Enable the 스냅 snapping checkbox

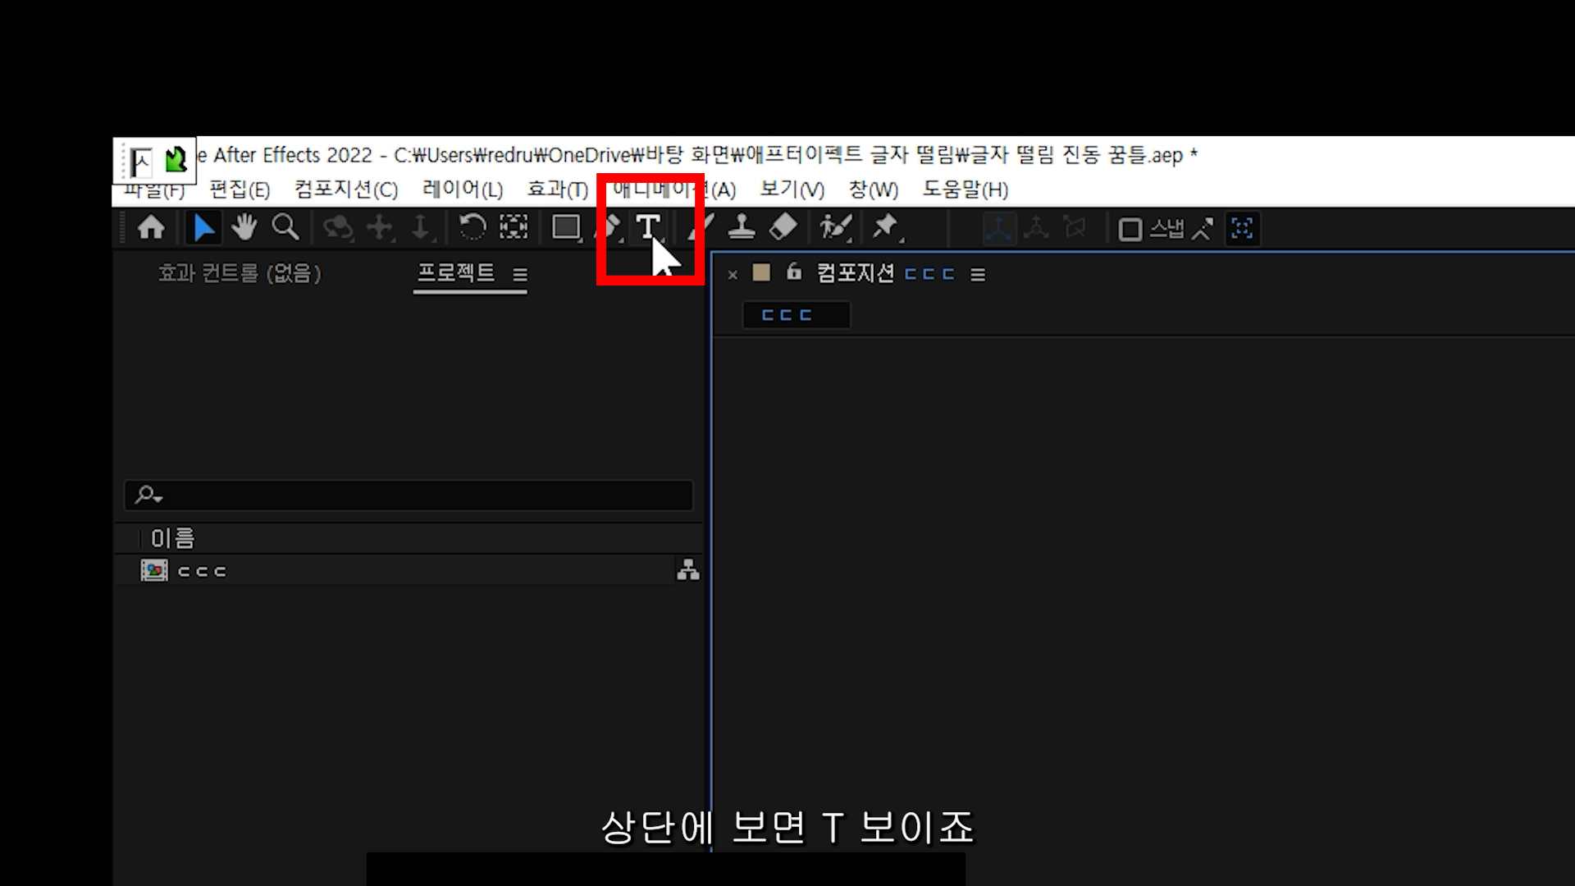tap(1130, 229)
